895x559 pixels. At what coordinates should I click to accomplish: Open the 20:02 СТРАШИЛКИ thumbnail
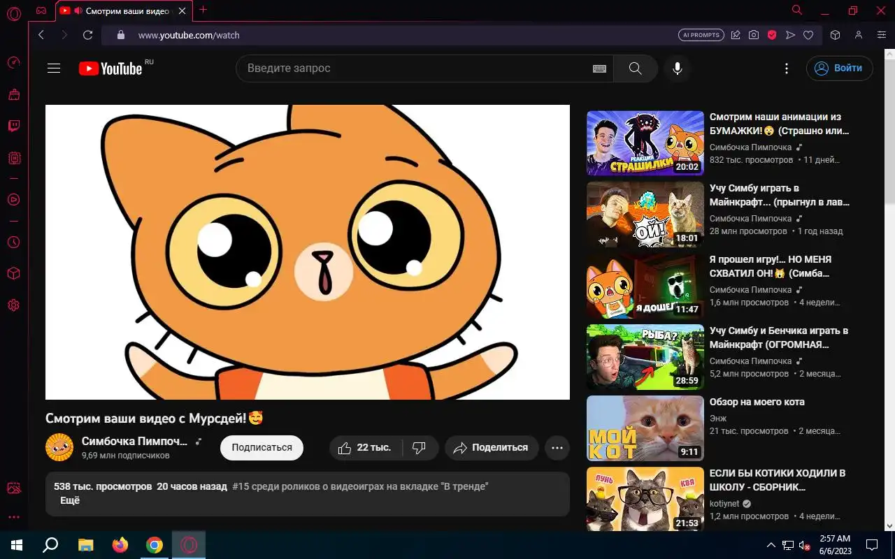(645, 143)
